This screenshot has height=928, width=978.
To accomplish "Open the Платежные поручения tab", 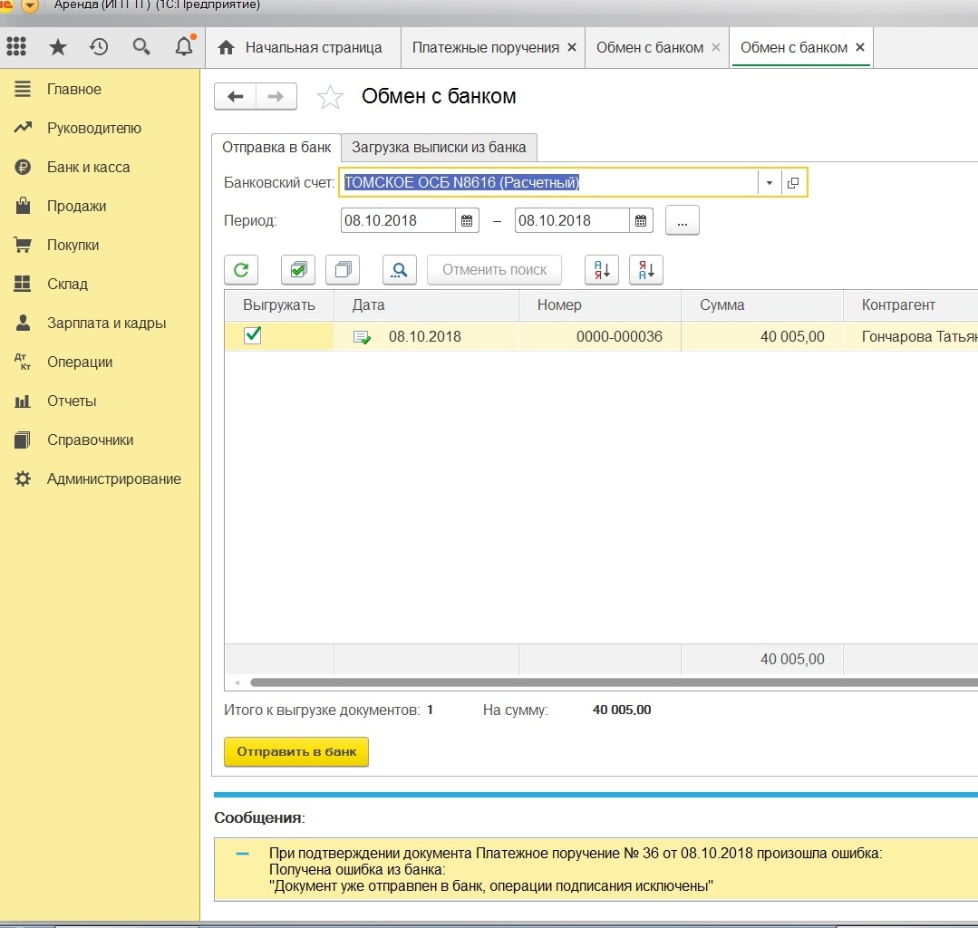I will (x=485, y=47).
